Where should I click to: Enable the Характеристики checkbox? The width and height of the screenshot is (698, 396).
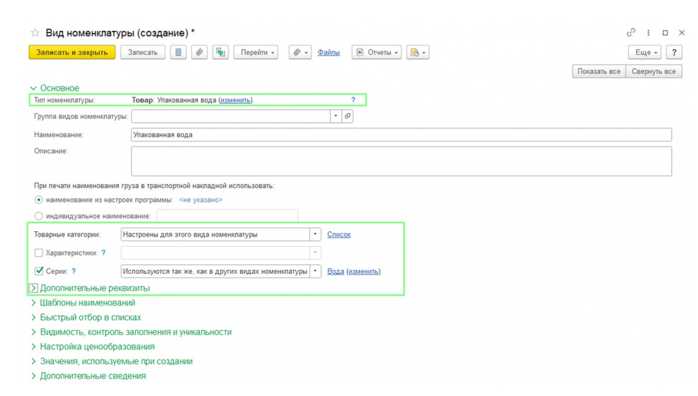click(39, 253)
